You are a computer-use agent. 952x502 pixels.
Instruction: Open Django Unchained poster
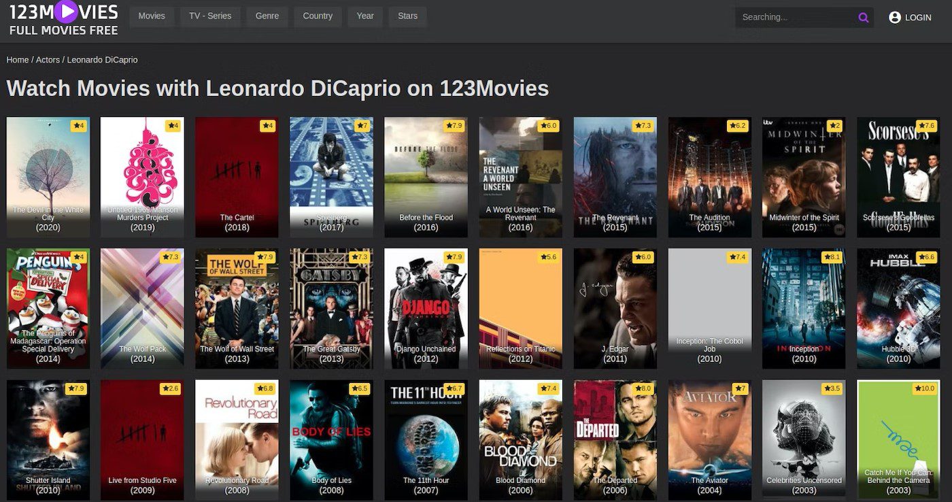(426, 308)
